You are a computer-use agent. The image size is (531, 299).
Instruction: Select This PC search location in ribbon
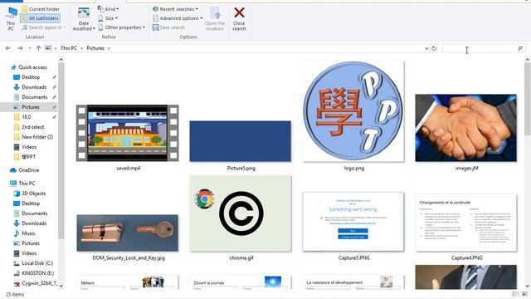11,19
